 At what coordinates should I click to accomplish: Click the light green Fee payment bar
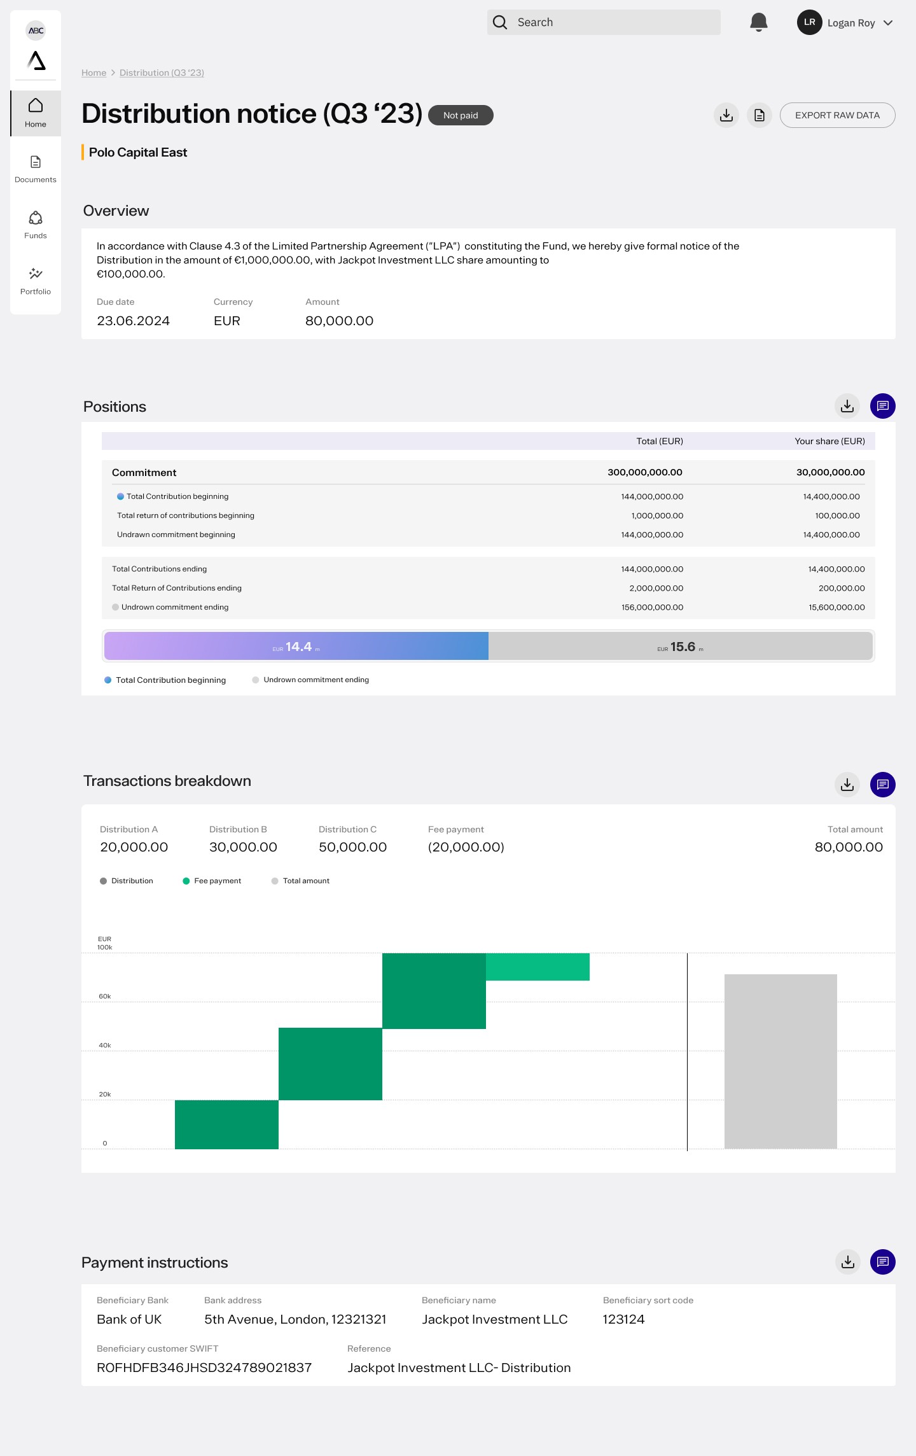coord(538,967)
